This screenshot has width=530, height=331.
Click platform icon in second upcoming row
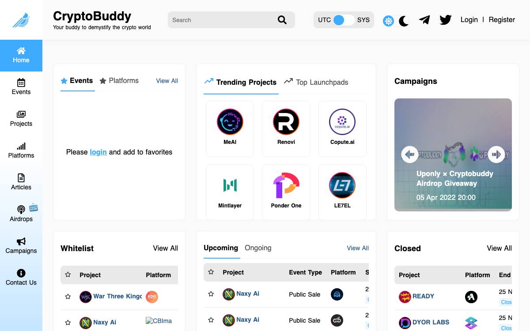337,320
